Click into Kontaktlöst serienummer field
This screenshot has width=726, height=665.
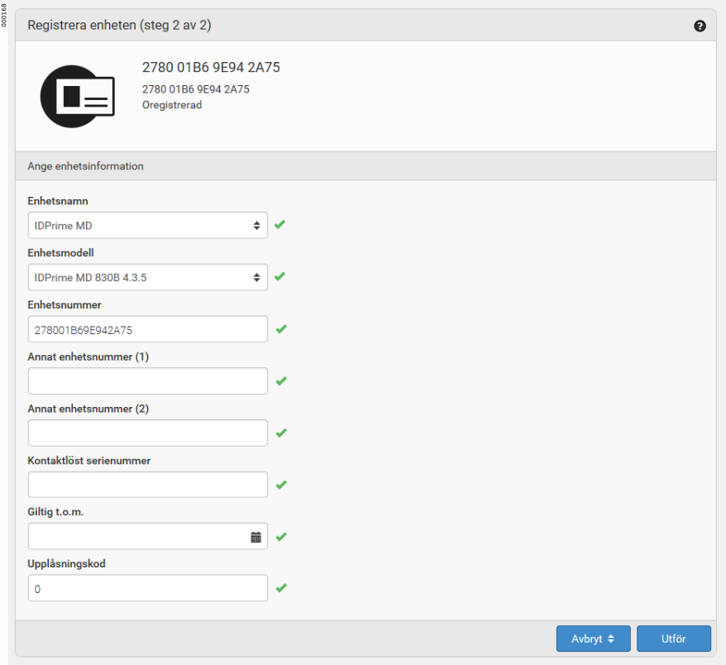point(147,485)
